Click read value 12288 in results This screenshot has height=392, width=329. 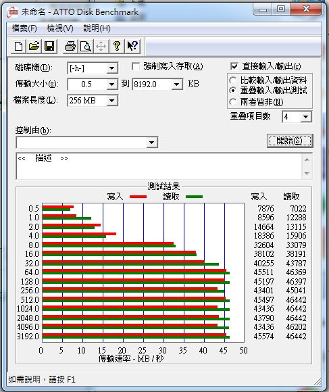coord(297,218)
